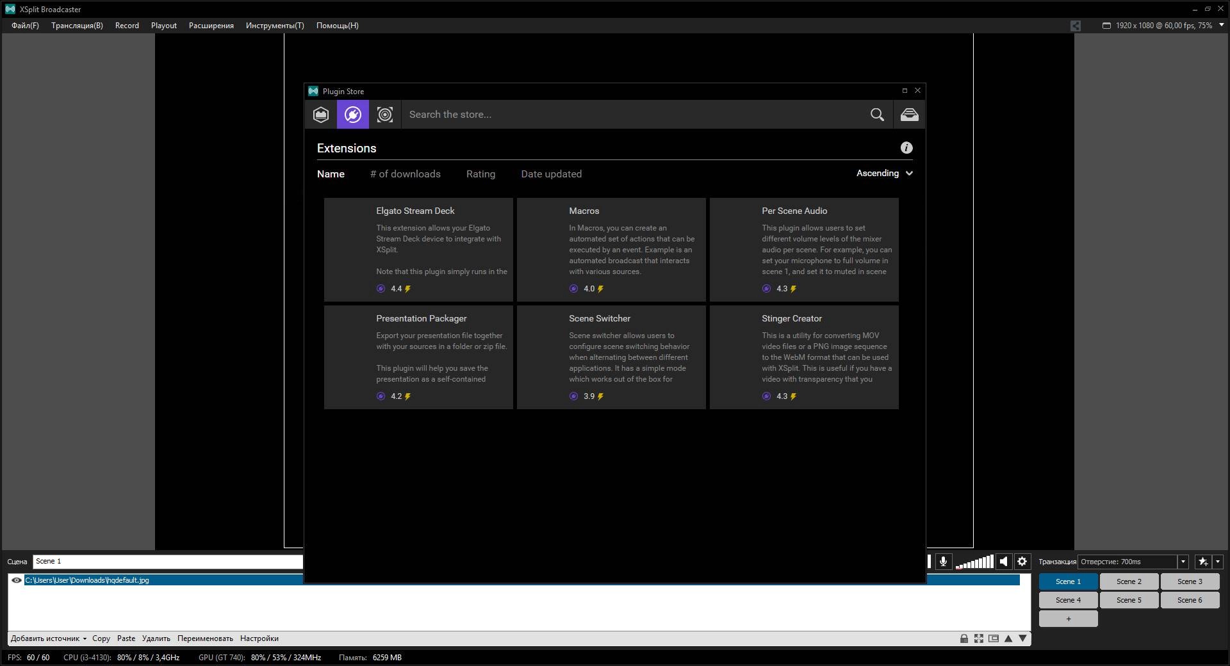
Task: Click Copy in source toolbar
Action: click(101, 638)
